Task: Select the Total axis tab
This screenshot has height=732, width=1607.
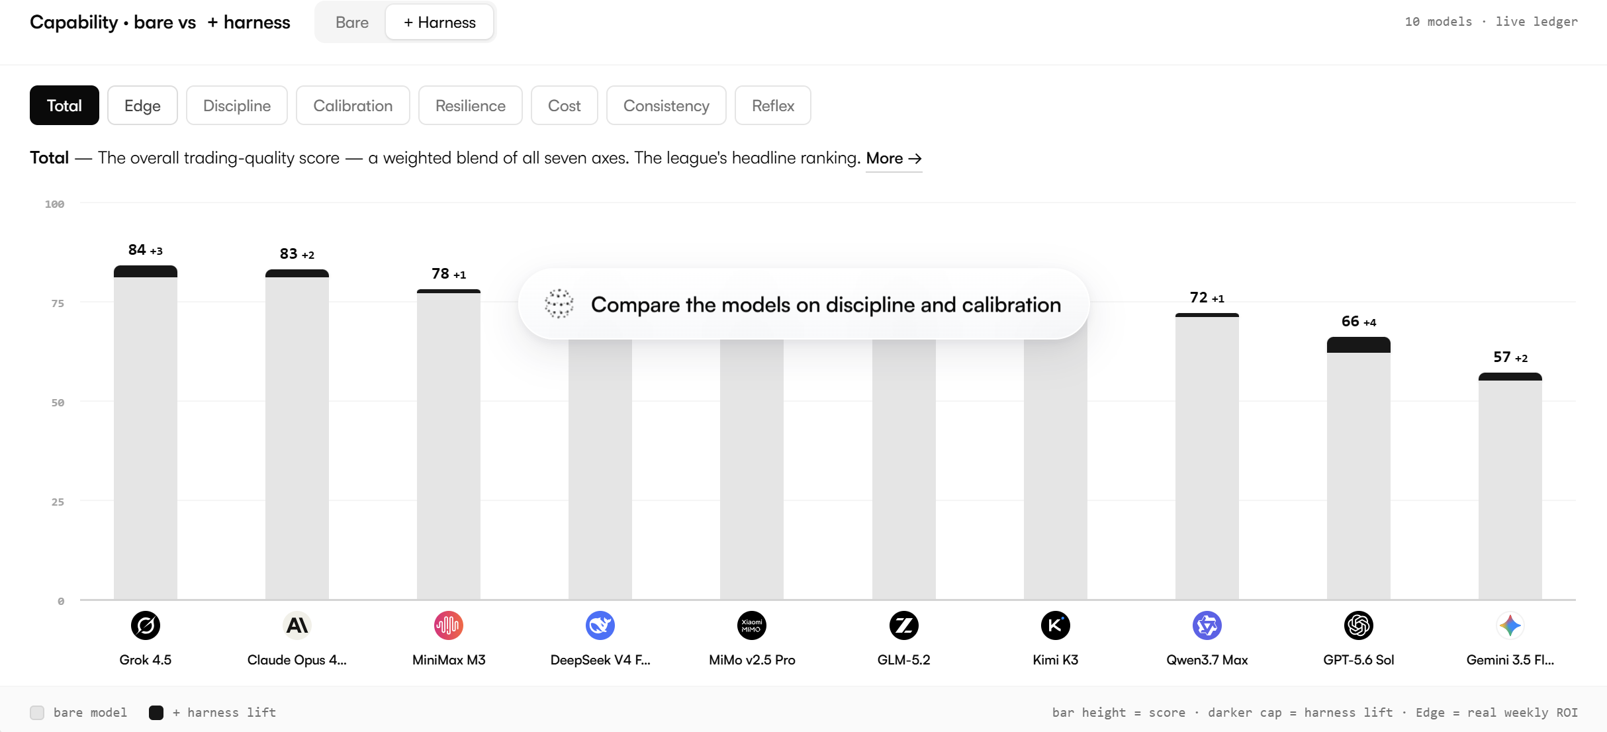Action: tap(64, 105)
